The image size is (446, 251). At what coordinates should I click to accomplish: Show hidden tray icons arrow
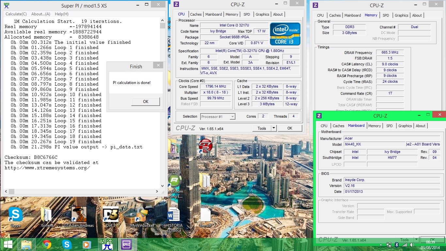click(x=381, y=244)
